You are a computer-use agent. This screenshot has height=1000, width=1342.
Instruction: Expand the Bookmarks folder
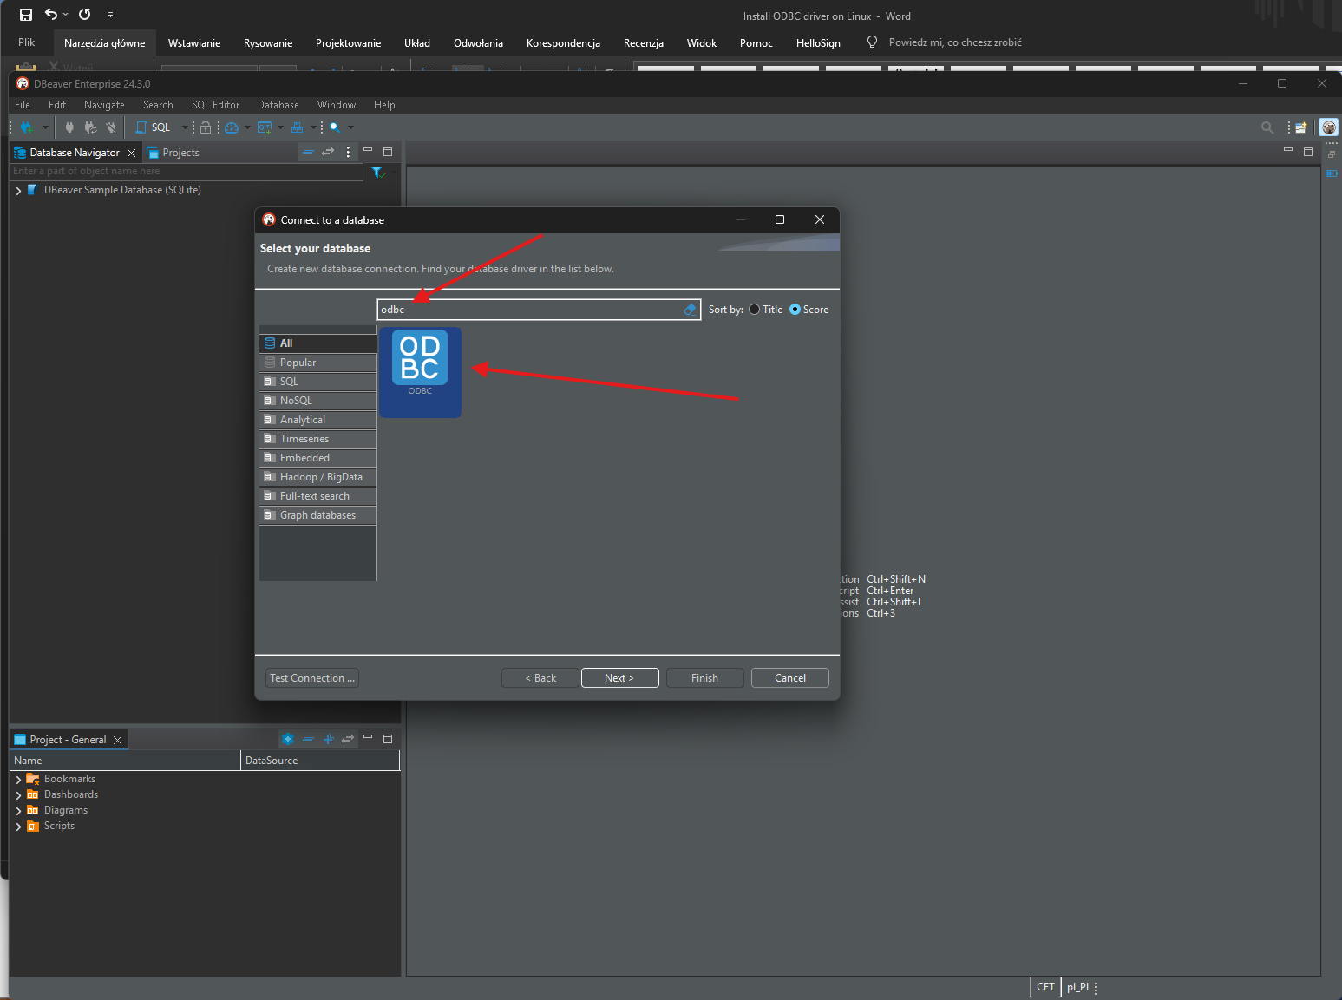[18, 780]
